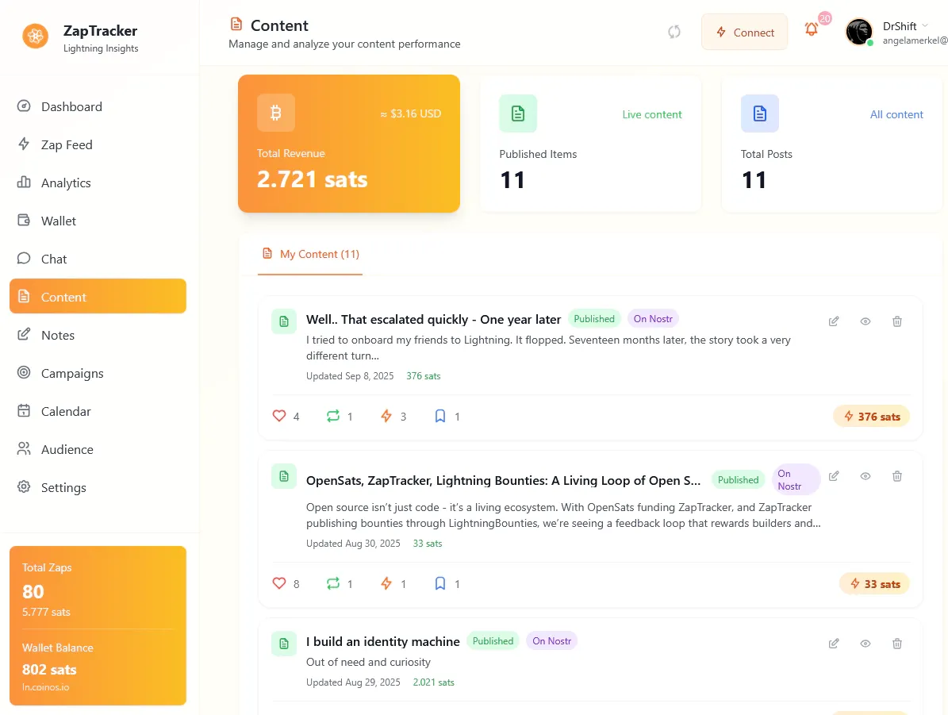Preview the 'Well.. That escalated quickly' post
948x715 pixels.
[865, 321]
